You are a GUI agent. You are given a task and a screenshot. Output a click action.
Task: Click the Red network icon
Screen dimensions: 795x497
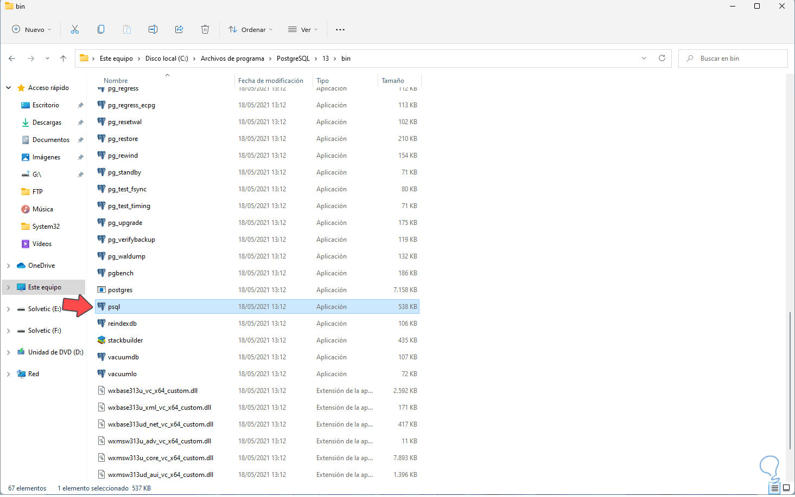pos(21,374)
